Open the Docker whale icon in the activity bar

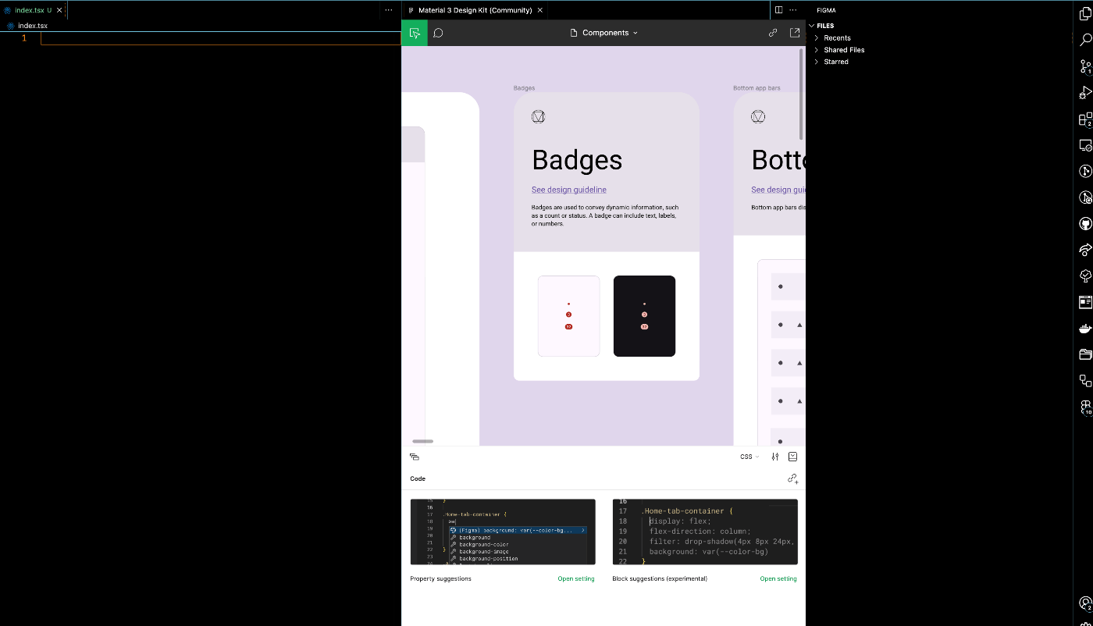pos(1085,329)
